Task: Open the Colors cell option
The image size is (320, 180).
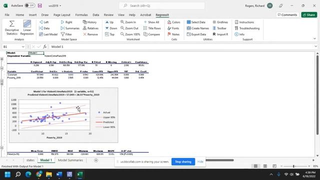Action: [173, 22]
